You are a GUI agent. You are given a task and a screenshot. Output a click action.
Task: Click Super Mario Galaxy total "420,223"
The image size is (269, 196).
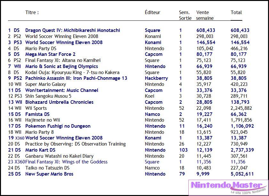[x=239, y=84]
